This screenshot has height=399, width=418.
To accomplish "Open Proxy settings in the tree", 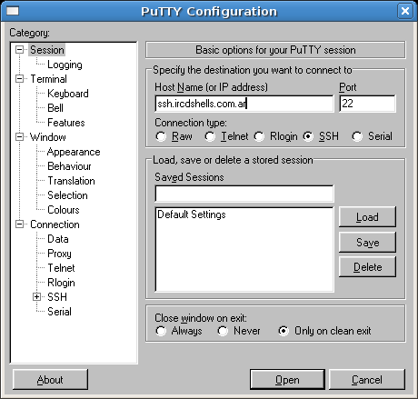I will [59, 254].
